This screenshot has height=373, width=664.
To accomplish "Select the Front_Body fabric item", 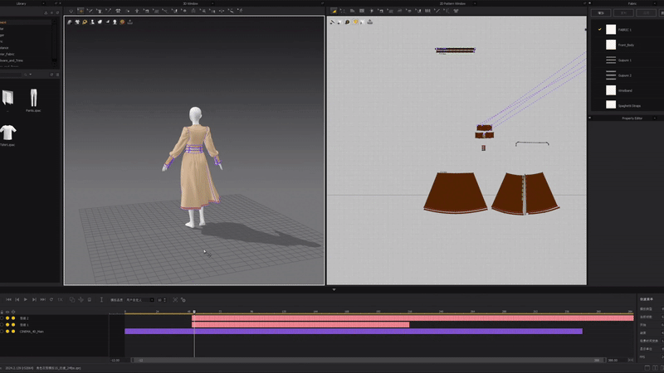I will tap(627, 45).
